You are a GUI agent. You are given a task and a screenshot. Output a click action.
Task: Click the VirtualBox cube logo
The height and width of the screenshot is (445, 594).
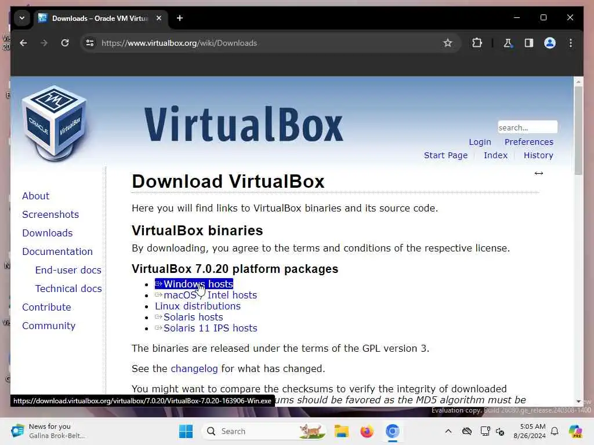pos(55,124)
